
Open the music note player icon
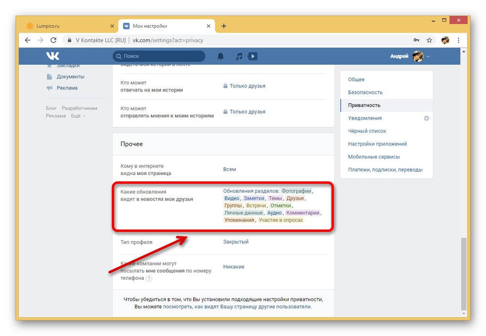click(239, 56)
